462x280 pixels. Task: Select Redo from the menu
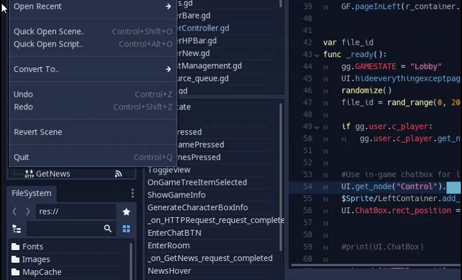click(x=93, y=107)
